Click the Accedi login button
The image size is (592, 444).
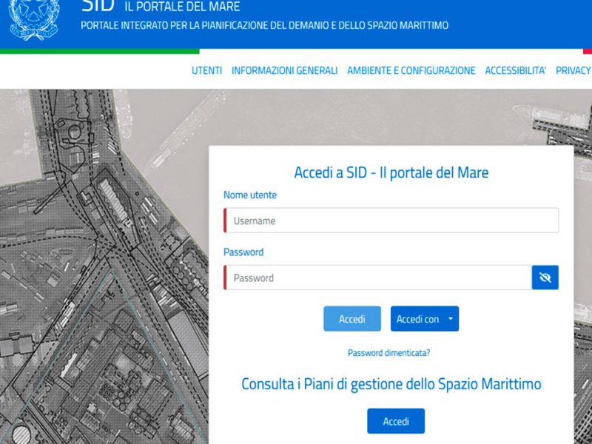pyautogui.click(x=351, y=318)
